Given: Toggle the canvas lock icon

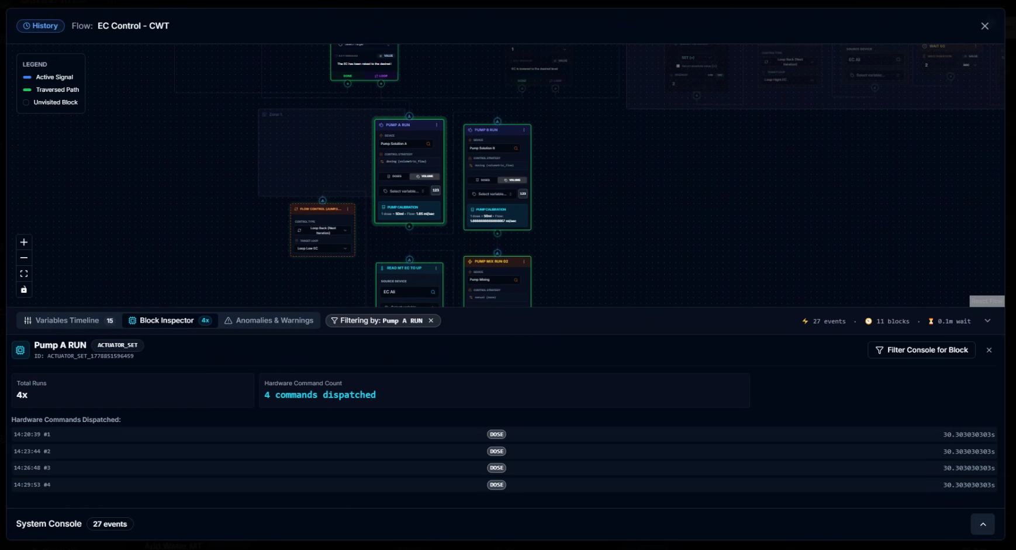Looking at the screenshot, I should pos(24,289).
